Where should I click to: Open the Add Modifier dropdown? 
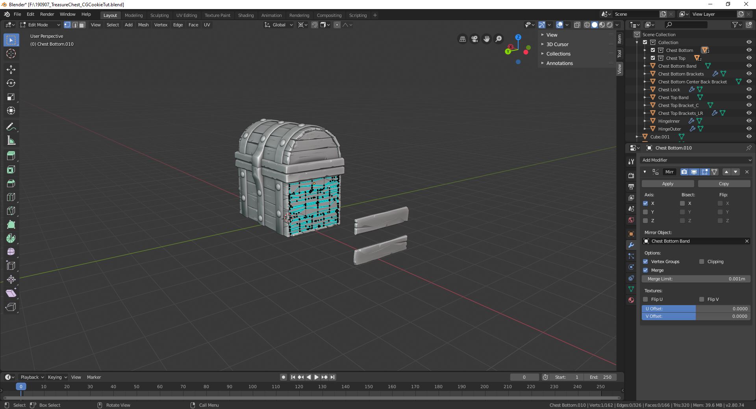point(696,160)
